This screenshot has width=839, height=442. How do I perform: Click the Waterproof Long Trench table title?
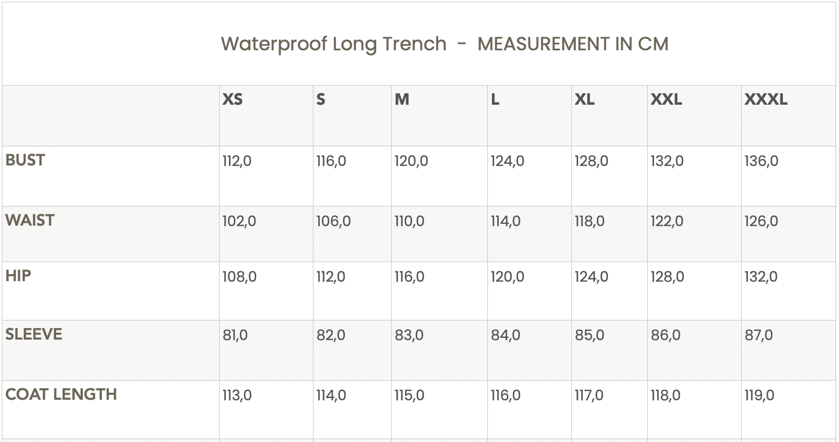pos(444,44)
